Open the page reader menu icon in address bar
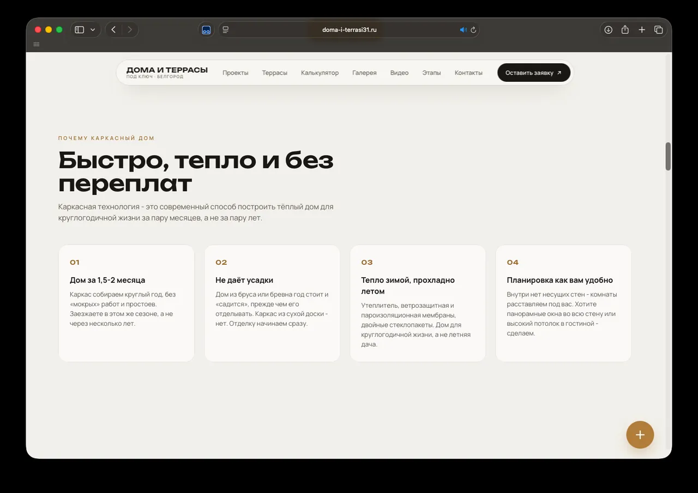 pos(226,30)
